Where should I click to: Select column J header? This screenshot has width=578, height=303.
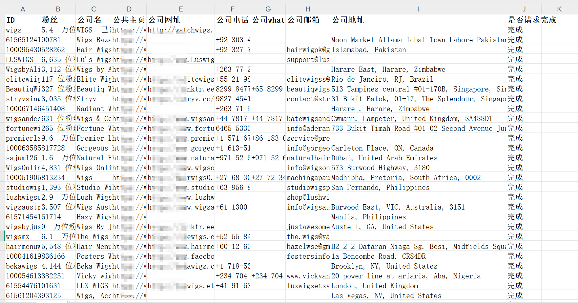click(524, 9)
